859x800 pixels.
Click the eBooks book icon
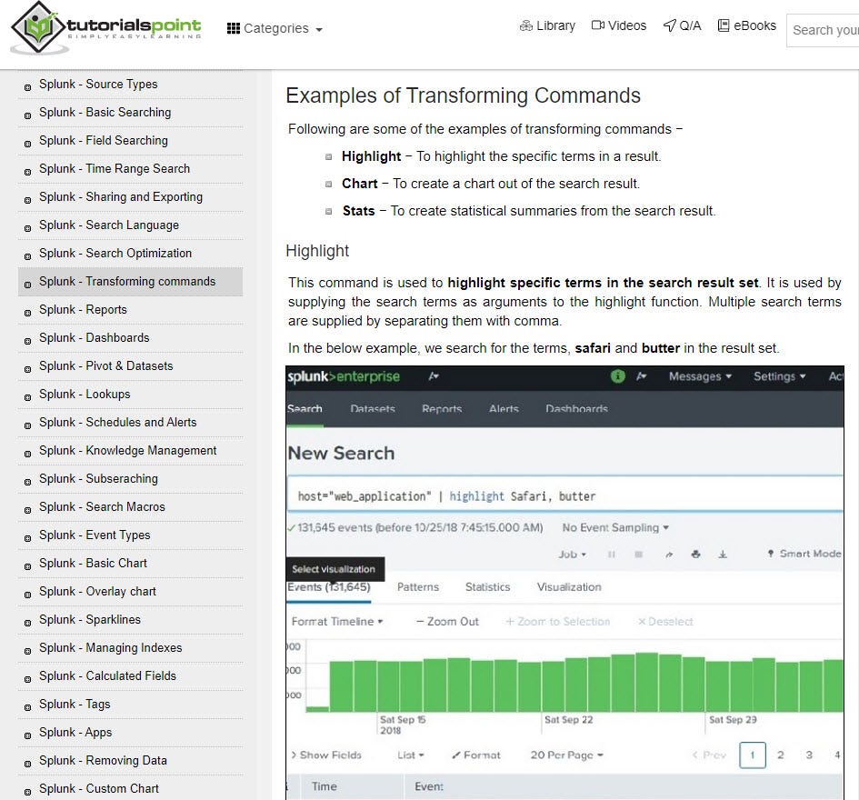pos(724,25)
